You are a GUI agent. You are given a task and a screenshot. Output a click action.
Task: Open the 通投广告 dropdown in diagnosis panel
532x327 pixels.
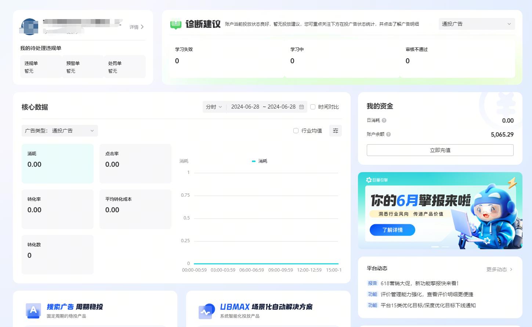coord(477,24)
